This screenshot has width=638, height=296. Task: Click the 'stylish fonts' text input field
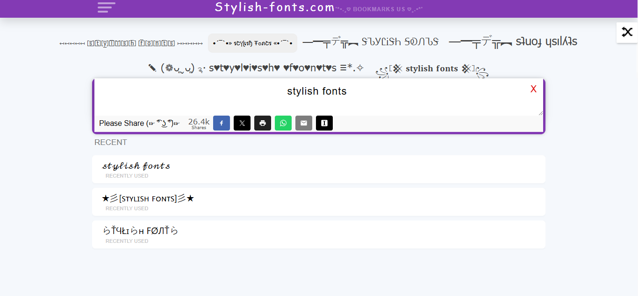click(319, 97)
